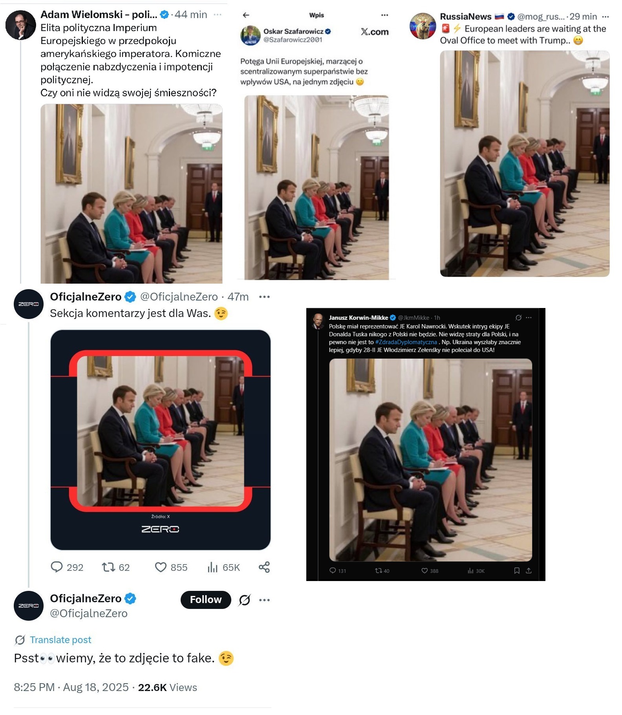The width and height of the screenshot is (622, 715).
Task: Repost the OficjalneZero post with 62 reposts
Action: [x=108, y=567]
